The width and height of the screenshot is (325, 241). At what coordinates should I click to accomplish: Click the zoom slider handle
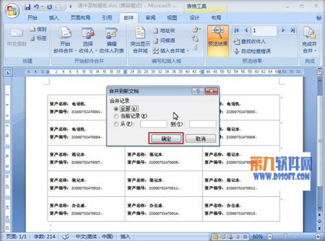285,236
